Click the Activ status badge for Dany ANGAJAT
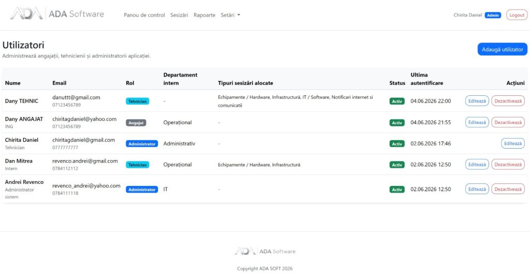530x276 pixels. pyautogui.click(x=397, y=123)
